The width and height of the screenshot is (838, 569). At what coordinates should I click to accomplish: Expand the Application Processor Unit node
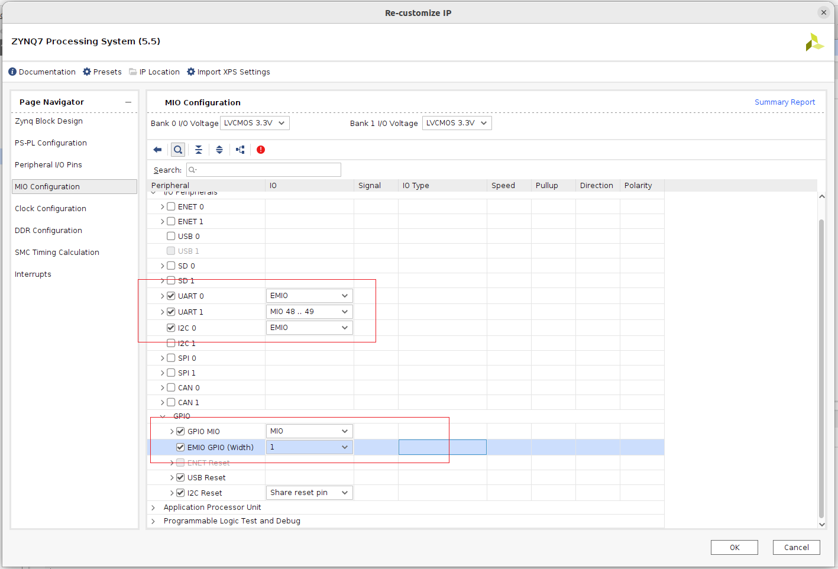coord(153,507)
